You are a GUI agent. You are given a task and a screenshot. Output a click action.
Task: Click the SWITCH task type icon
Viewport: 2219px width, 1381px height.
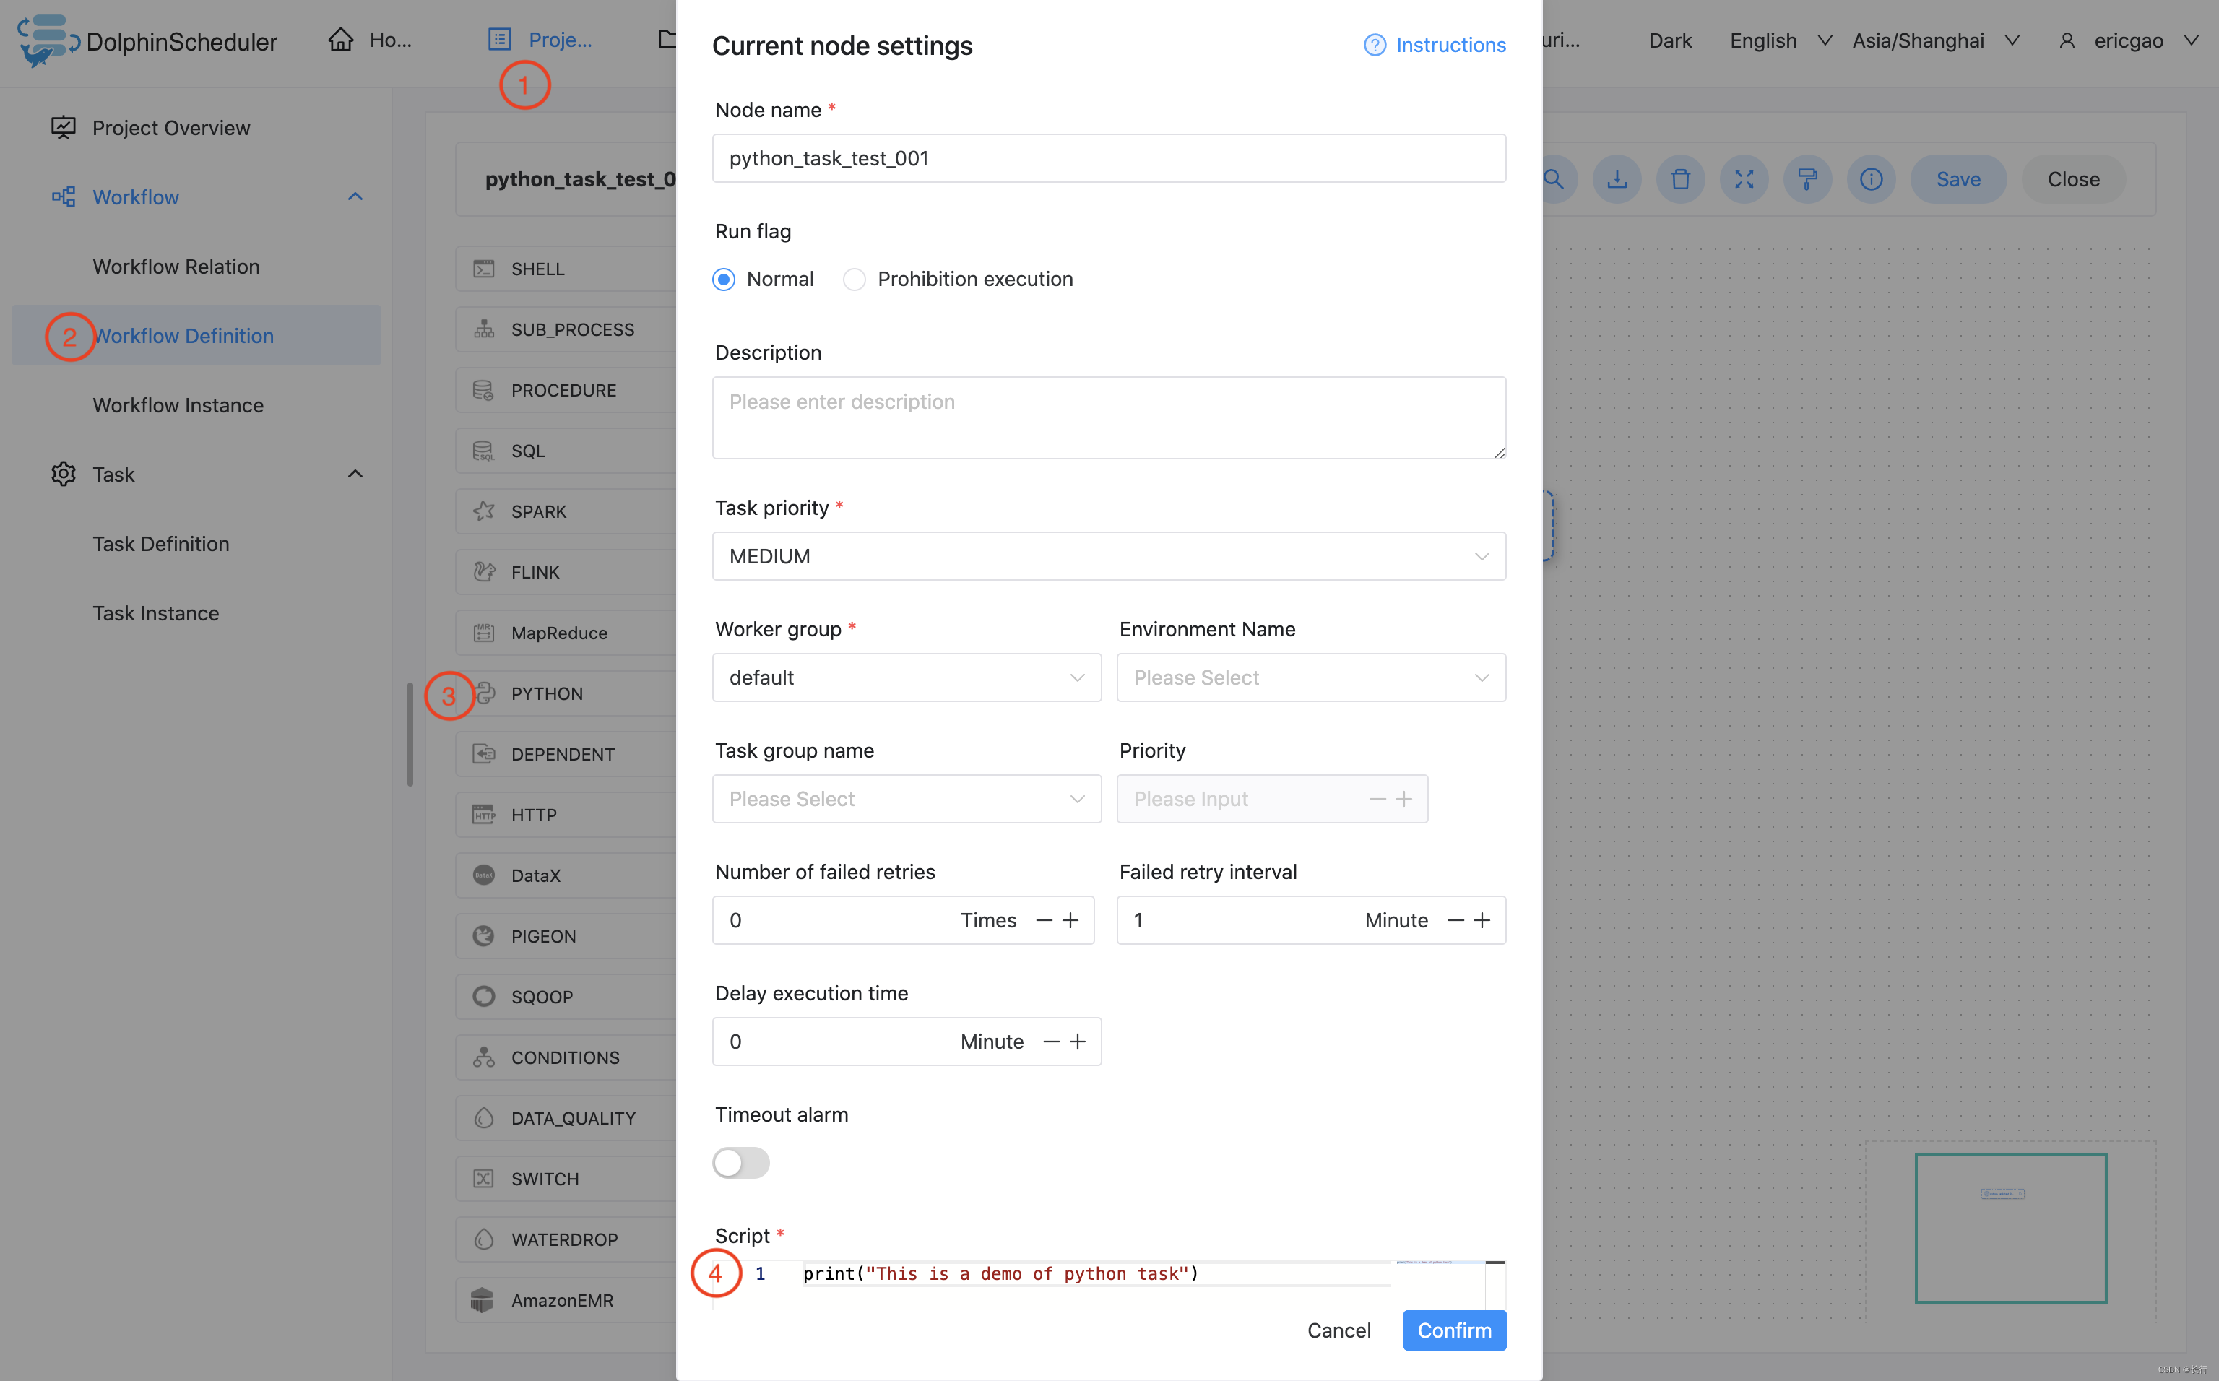coord(483,1177)
